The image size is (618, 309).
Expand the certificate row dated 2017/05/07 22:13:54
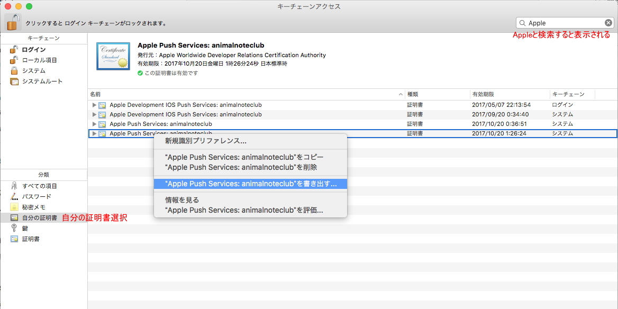click(x=94, y=105)
